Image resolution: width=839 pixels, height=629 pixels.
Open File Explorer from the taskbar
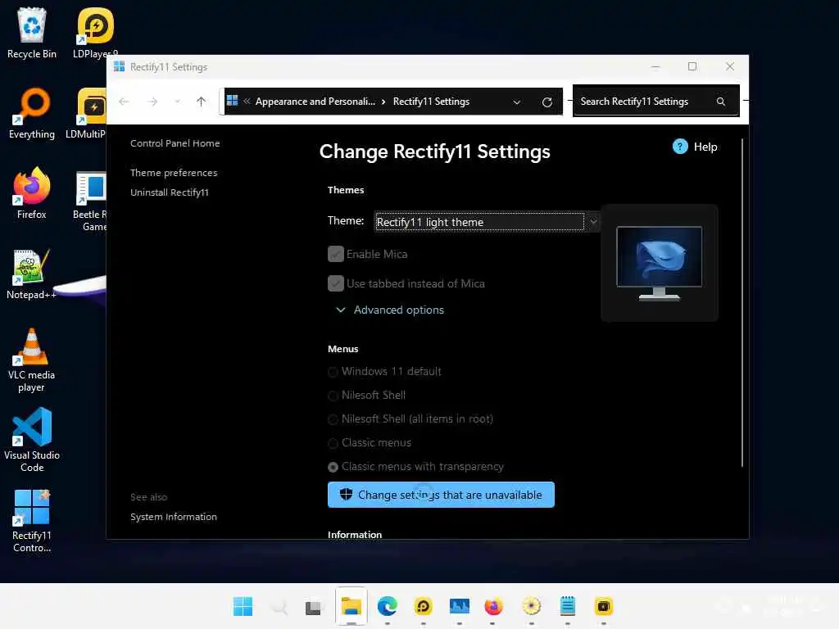351,607
